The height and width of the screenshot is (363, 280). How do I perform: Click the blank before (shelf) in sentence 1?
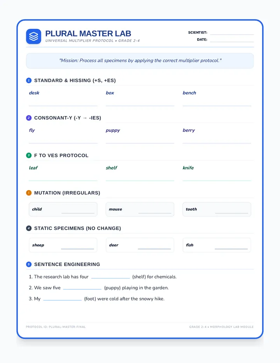[x=110, y=278]
